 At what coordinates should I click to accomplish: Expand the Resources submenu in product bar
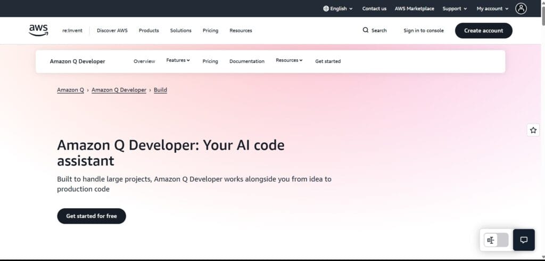(289, 60)
